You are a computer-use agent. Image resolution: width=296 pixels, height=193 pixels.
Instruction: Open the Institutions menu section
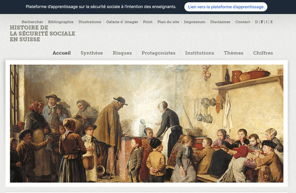pos(199,53)
